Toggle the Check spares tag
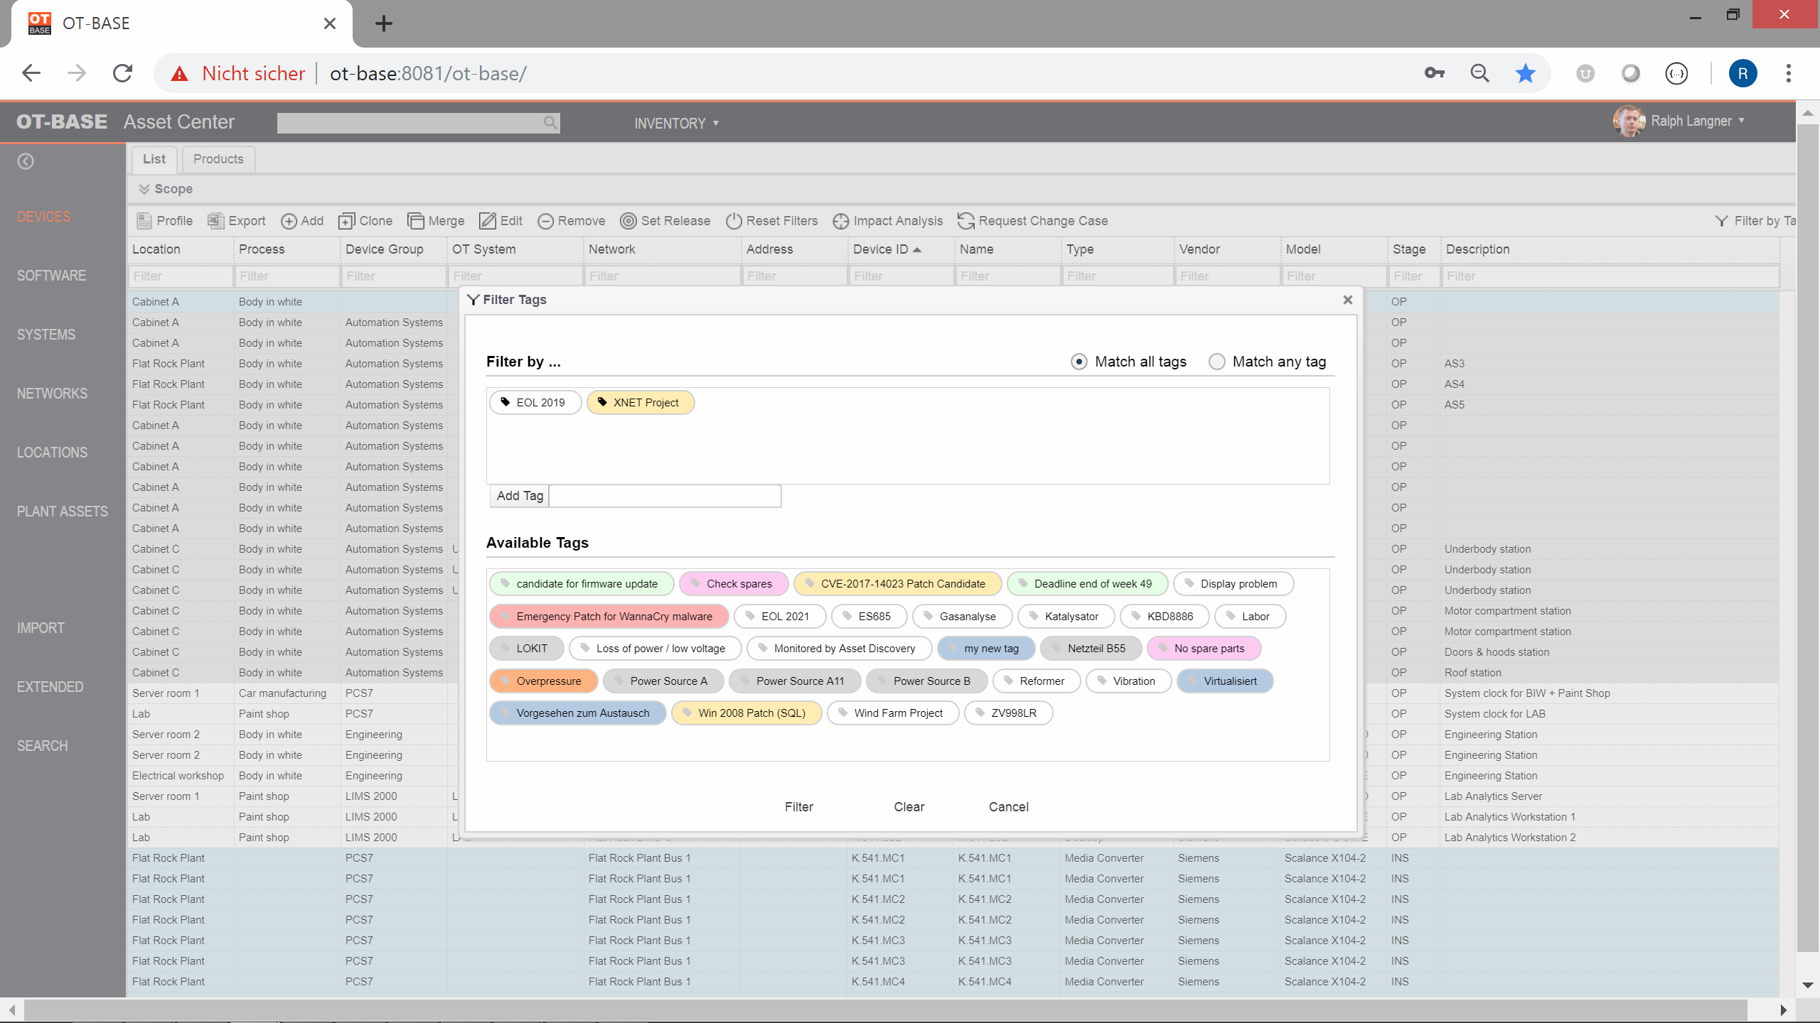 tap(734, 584)
